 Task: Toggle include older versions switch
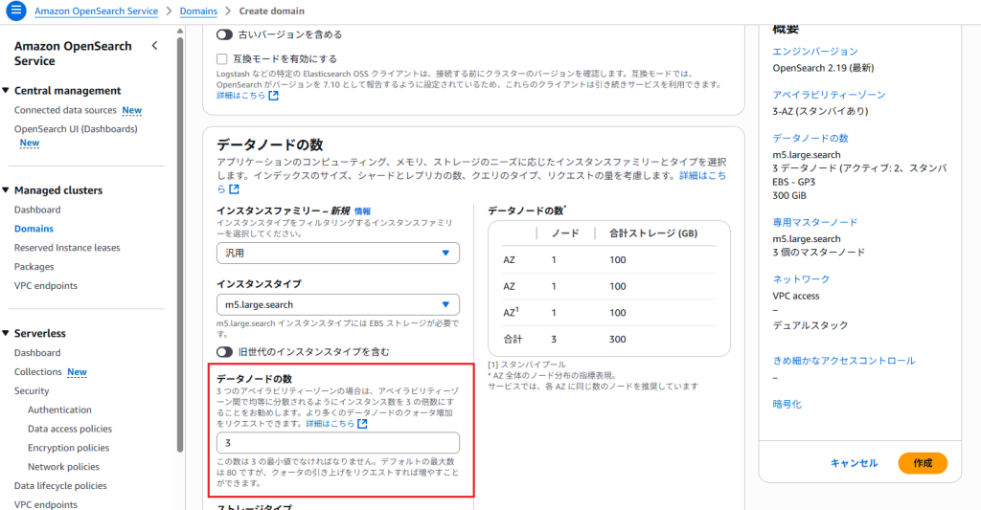coord(224,35)
